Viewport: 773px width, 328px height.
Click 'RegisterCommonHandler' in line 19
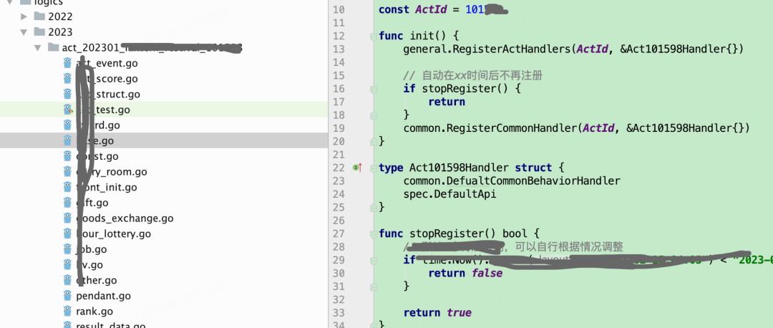(x=512, y=128)
